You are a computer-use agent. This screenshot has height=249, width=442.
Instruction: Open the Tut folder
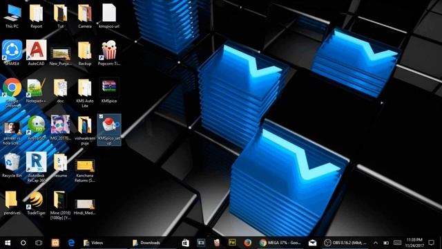tap(60, 16)
